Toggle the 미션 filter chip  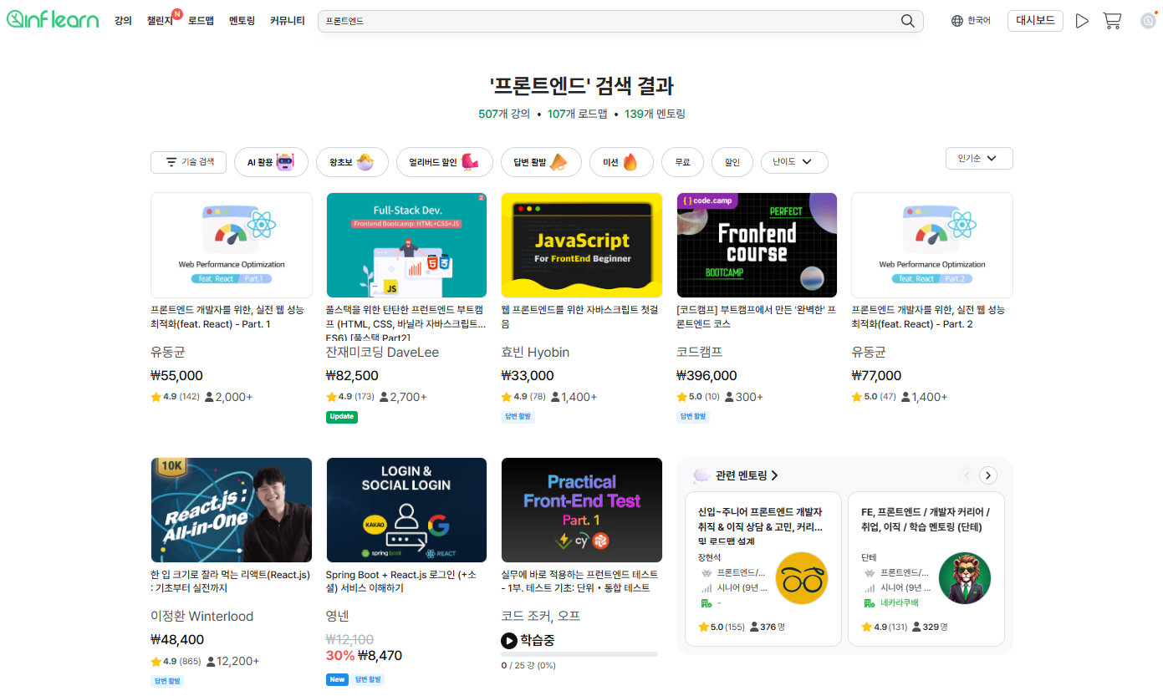click(x=621, y=162)
